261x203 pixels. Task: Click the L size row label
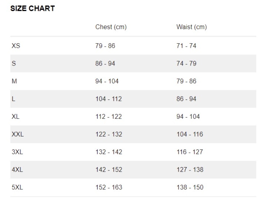(13, 99)
